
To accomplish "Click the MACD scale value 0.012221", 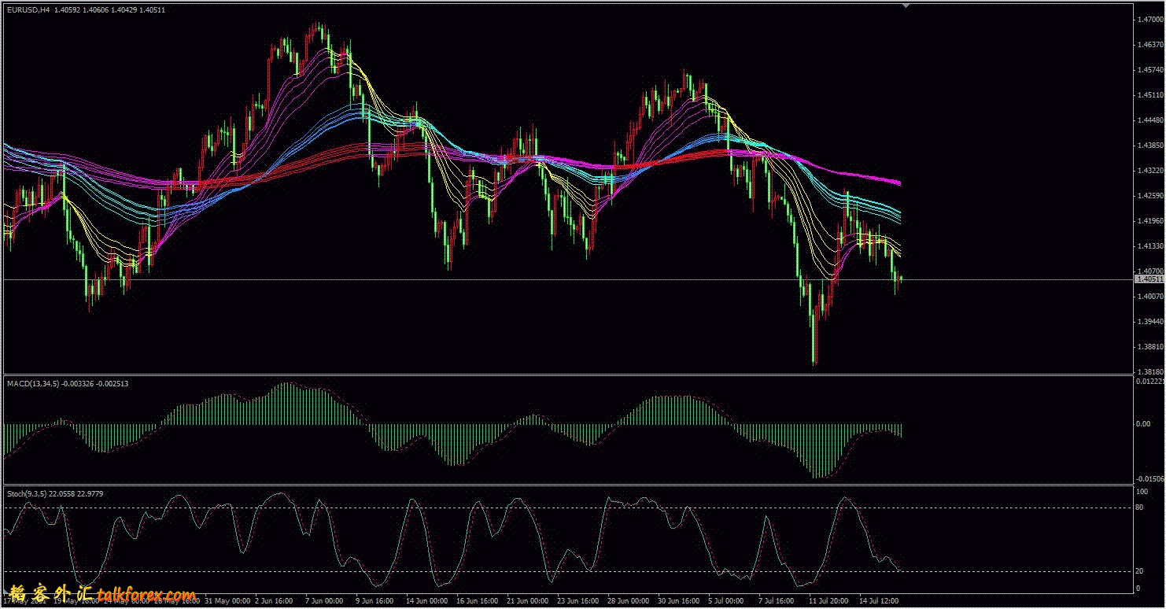I will pos(1150,381).
